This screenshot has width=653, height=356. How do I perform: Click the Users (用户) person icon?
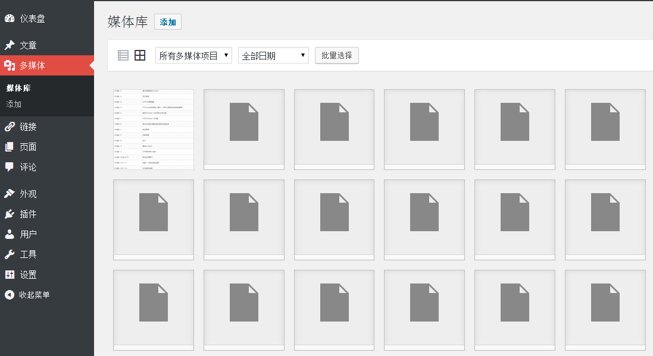10,234
